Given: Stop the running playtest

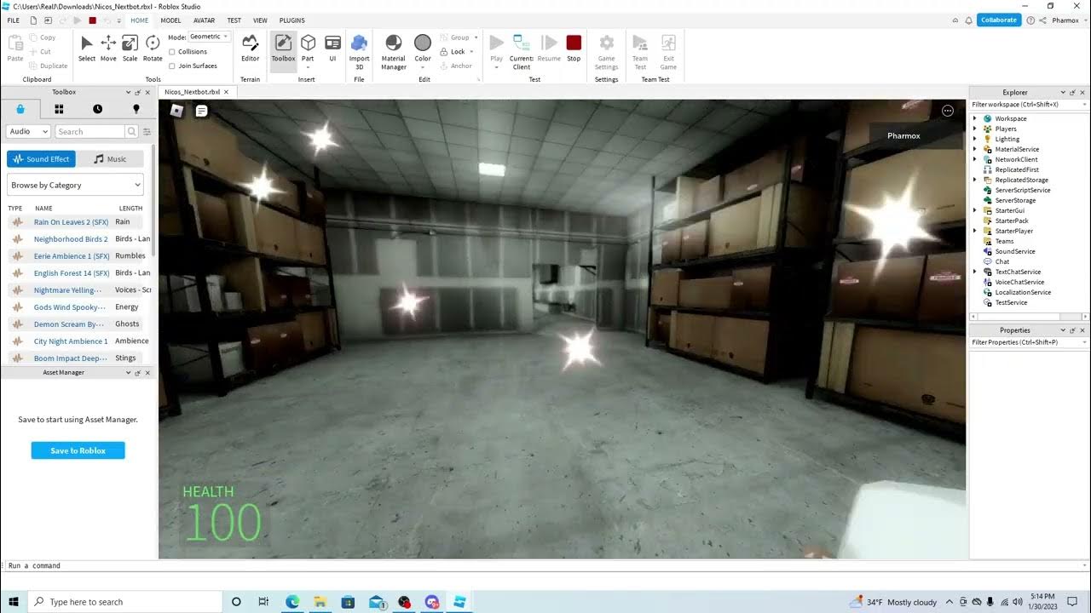Looking at the screenshot, I should 574,49.
